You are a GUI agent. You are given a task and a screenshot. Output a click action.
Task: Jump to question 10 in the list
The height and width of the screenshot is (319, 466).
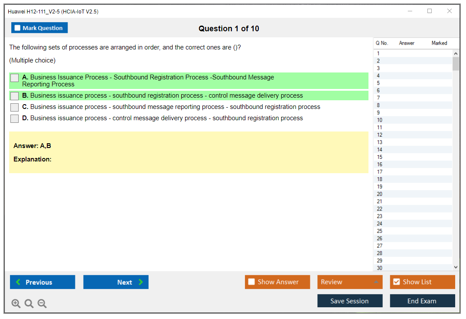380,120
